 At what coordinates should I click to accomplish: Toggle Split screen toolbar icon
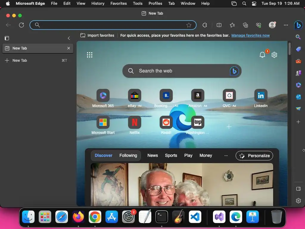(x=219, y=25)
